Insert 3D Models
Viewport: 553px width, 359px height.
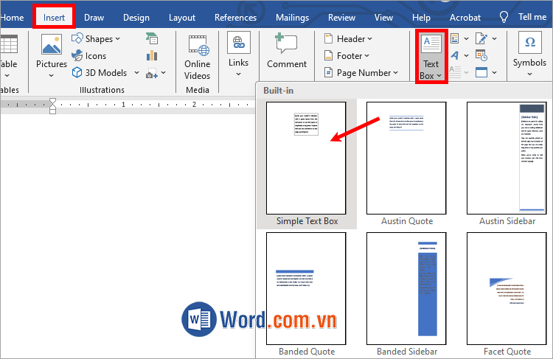[100, 73]
